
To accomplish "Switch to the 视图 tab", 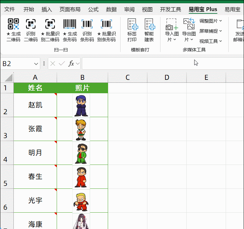I will pyautogui.click(x=147, y=9).
